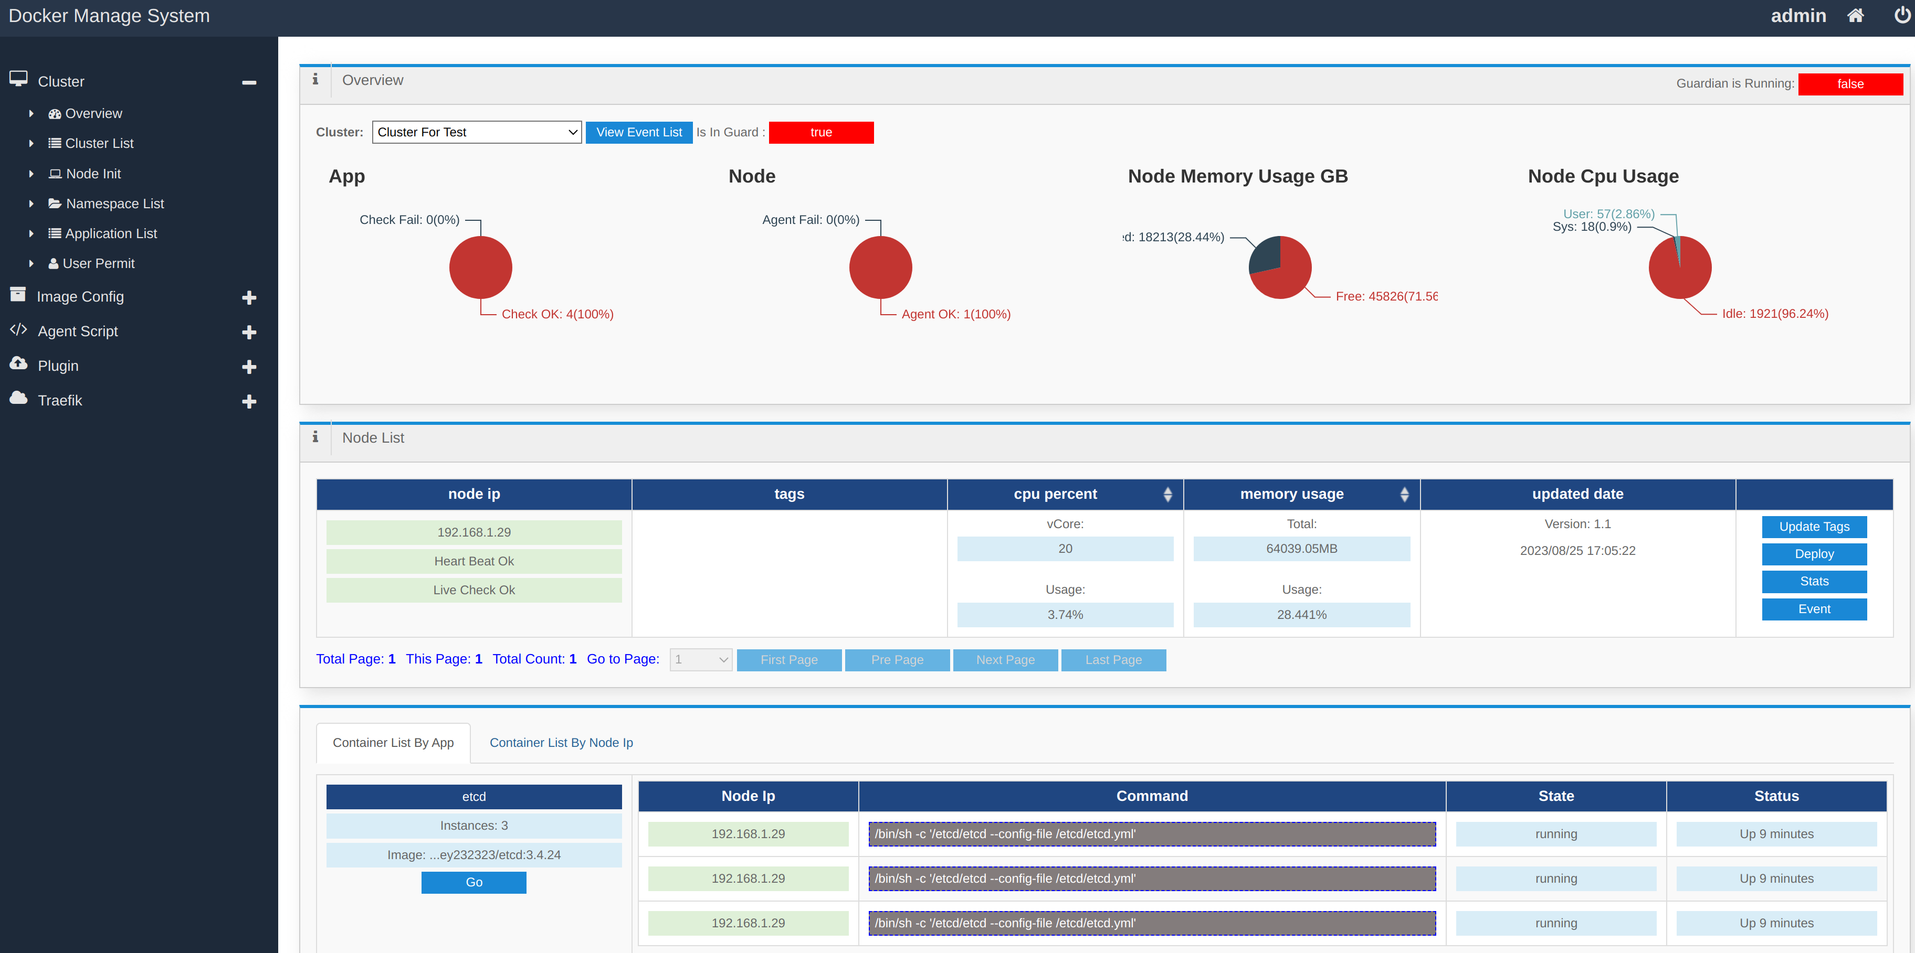Sort by memory usage column arrows
This screenshot has width=1915, height=953.
1404,495
